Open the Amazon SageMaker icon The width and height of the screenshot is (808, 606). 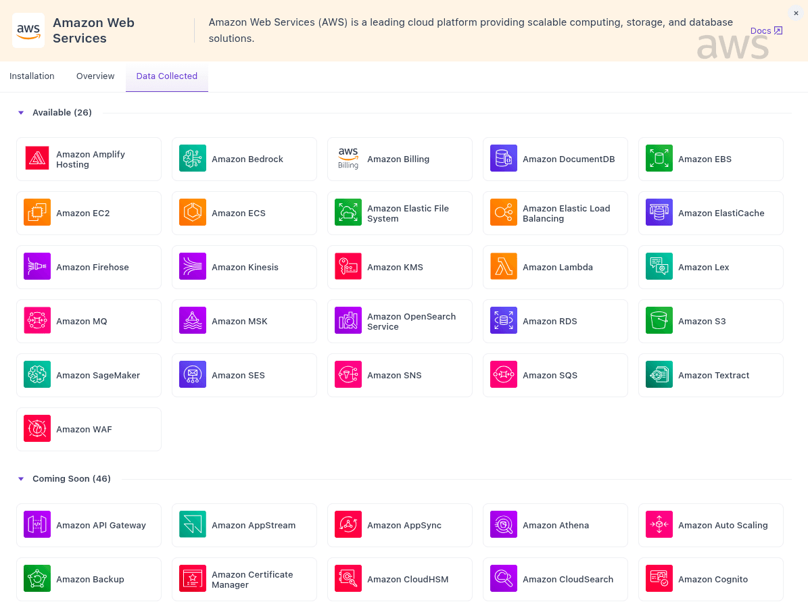(x=37, y=375)
